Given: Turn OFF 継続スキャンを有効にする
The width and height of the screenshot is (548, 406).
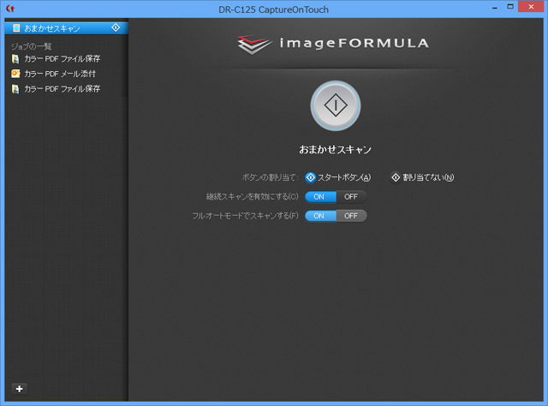Looking at the screenshot, I should click(x=351, y=197).
